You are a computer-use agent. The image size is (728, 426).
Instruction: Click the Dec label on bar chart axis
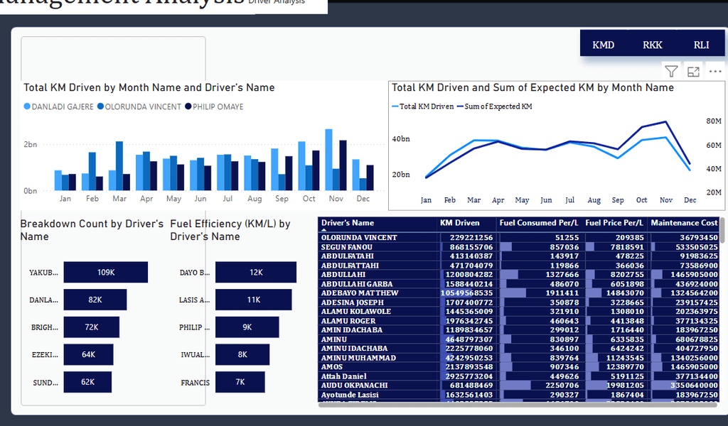pos(363,198)
